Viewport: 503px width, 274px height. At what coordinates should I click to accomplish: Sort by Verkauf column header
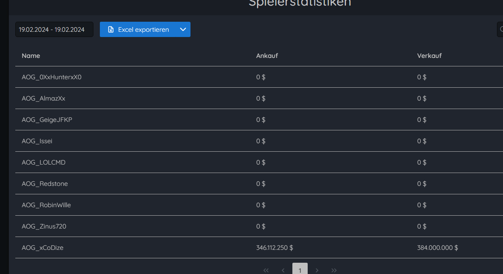429,56
